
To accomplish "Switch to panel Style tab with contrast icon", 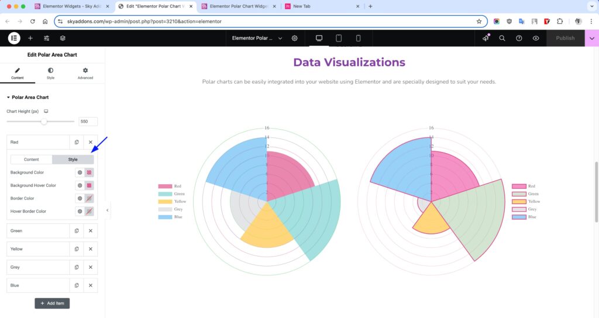I will pos(50,73).
